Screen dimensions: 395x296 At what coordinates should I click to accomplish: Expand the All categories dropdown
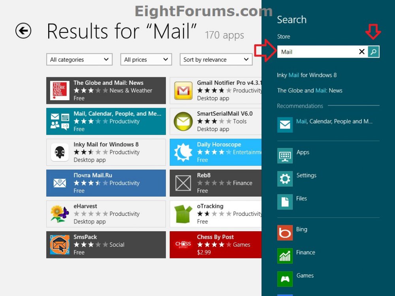tap(79, 60)
